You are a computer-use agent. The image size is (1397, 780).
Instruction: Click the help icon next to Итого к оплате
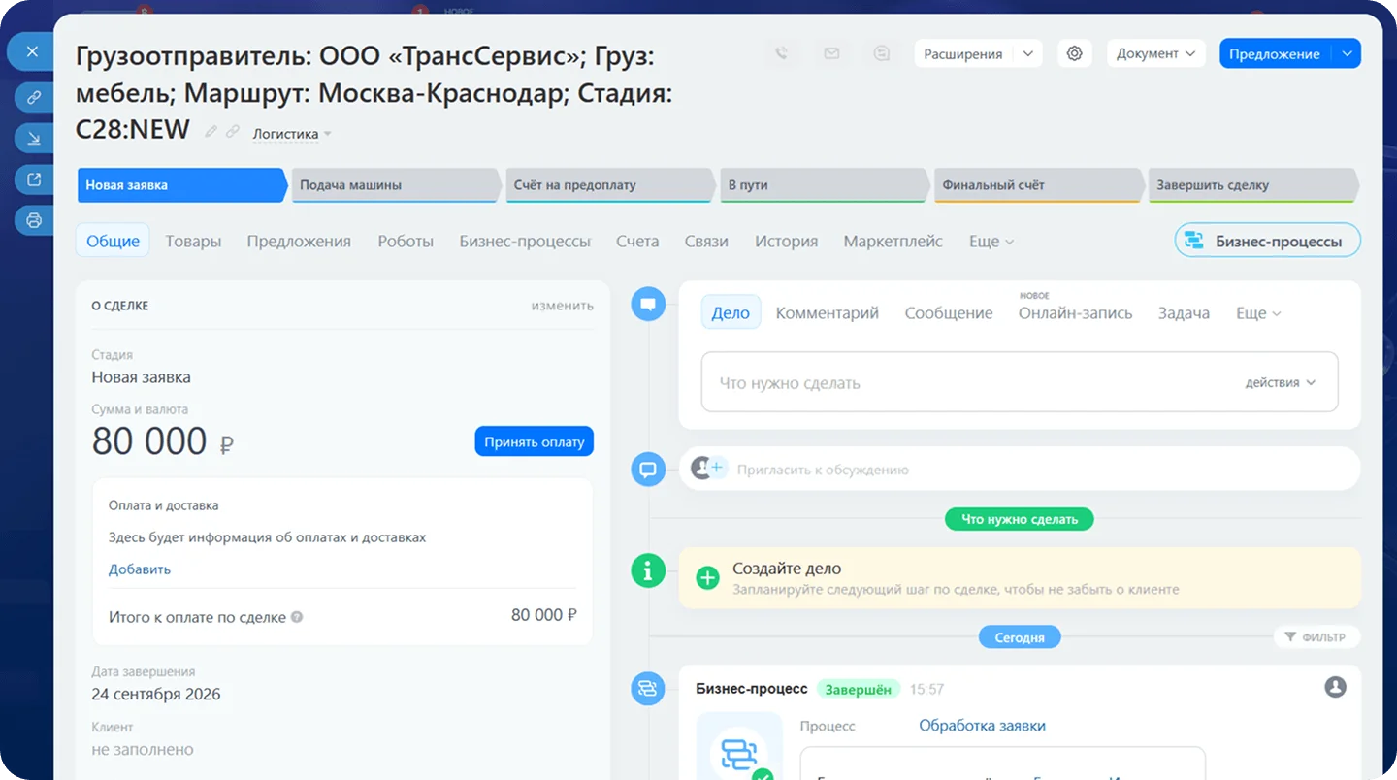coord(297,617)
